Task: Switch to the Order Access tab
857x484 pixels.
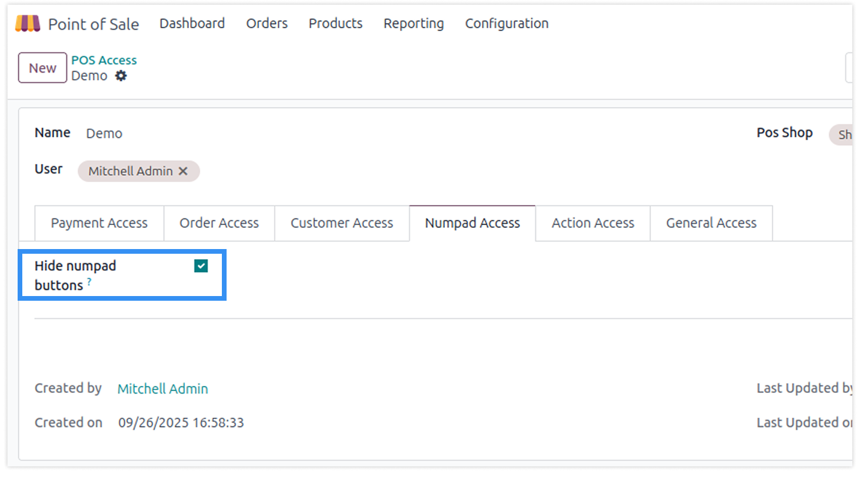Action: click(x=219, y=223)
